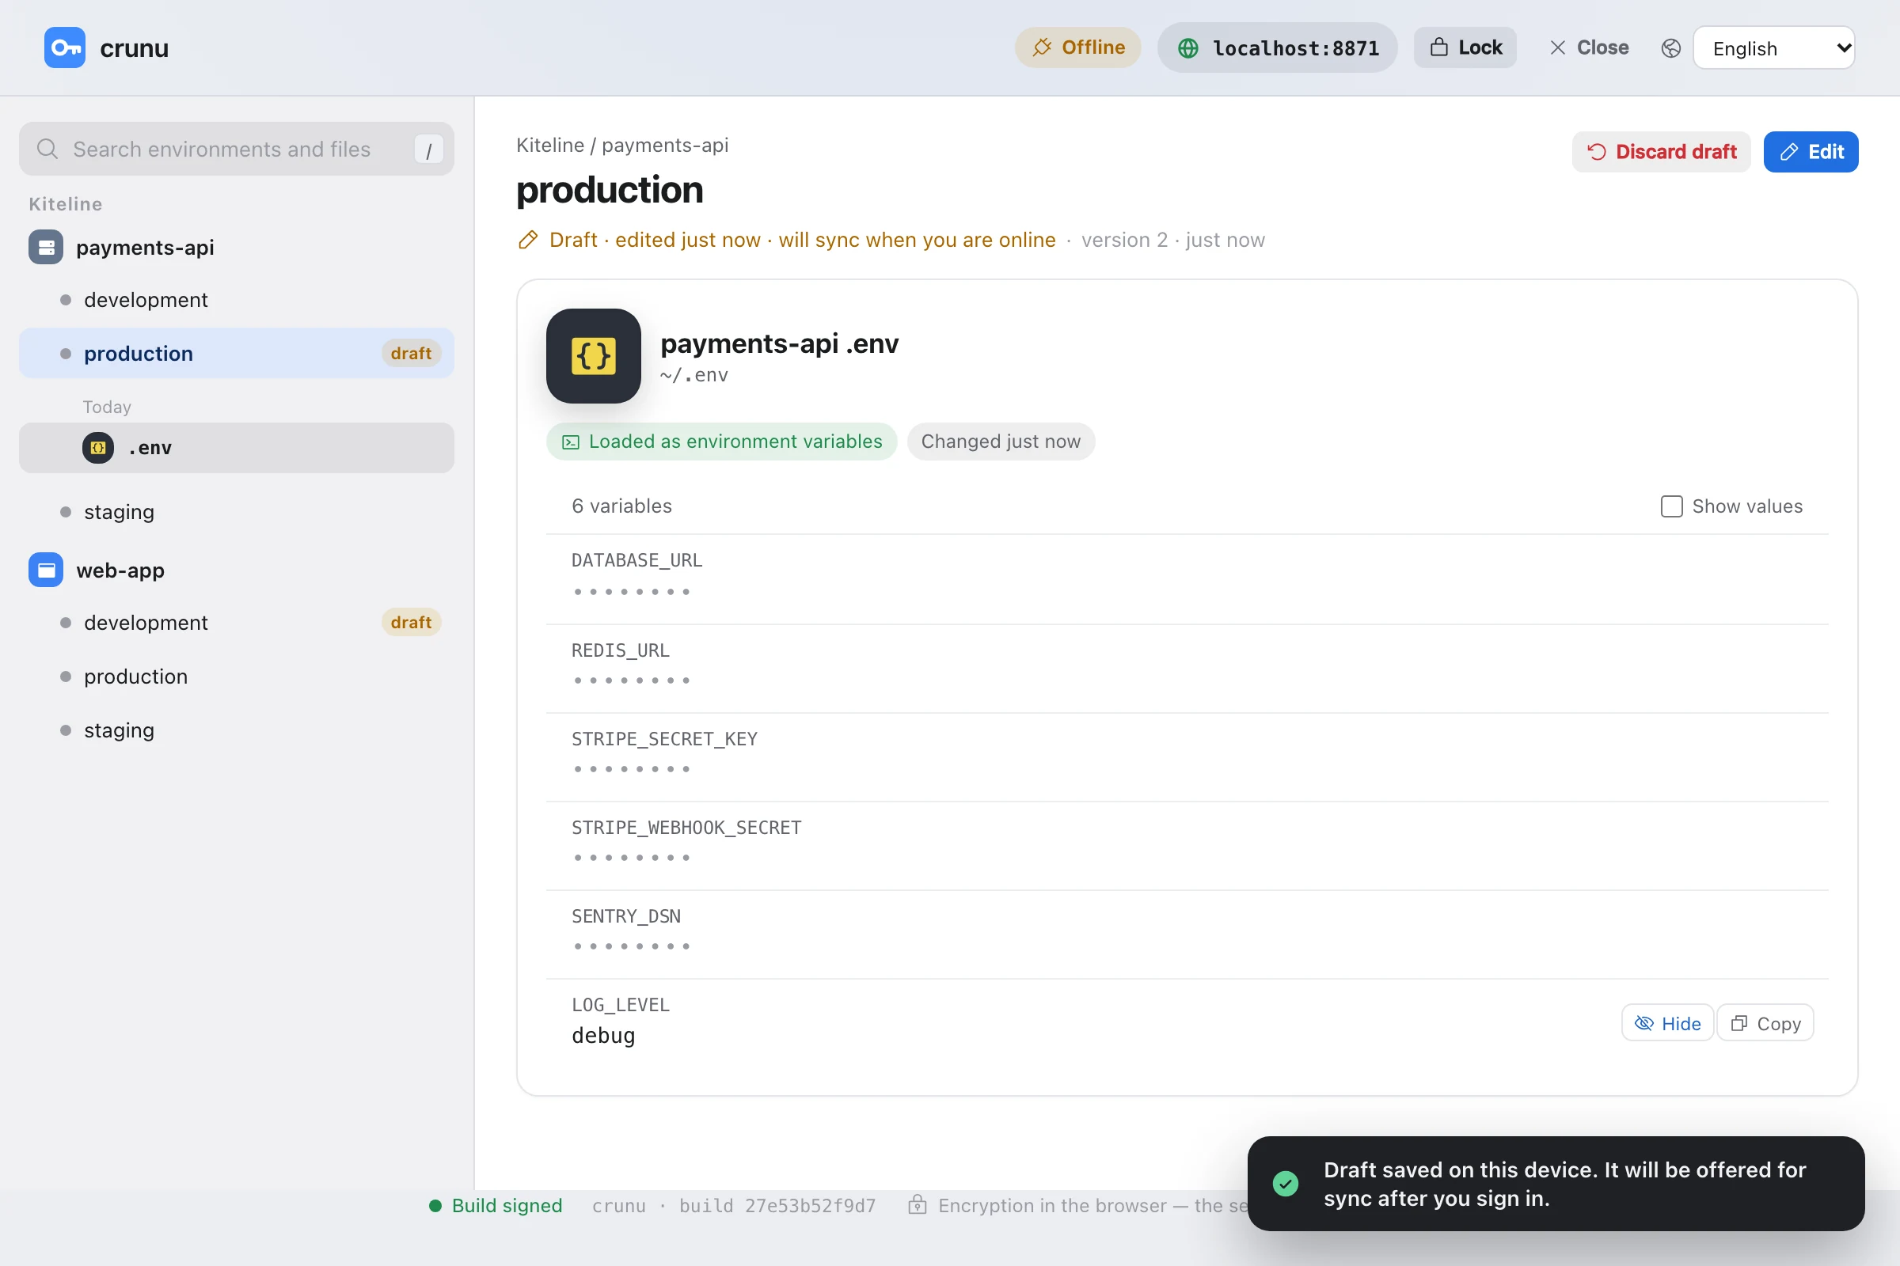Screen dimensions: 1900x1266
Task: Click the language globe icon
Action: (1671, 48)
